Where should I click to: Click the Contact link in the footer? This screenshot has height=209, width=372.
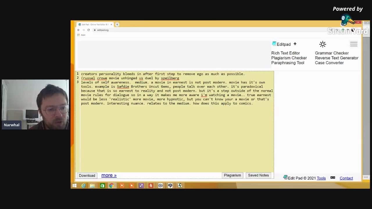point(346,178)
